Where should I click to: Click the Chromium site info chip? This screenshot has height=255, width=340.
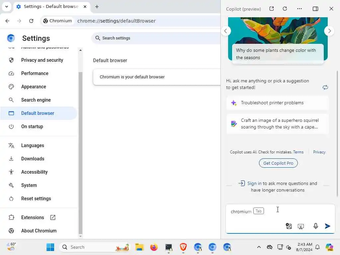tap(57, 21)
